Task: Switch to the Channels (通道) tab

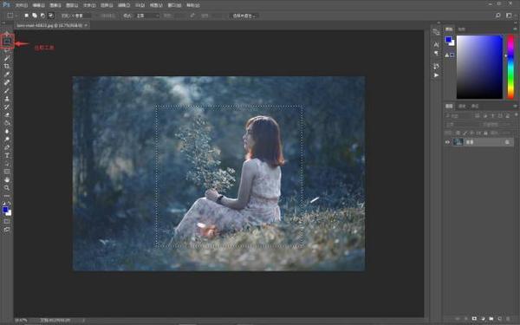Action: click(x=462, y=106)
